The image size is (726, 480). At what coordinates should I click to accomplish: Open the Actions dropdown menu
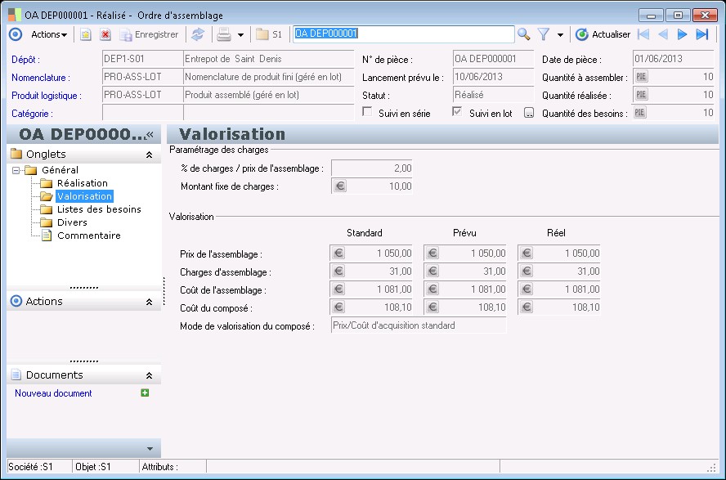tap(49, 34)
